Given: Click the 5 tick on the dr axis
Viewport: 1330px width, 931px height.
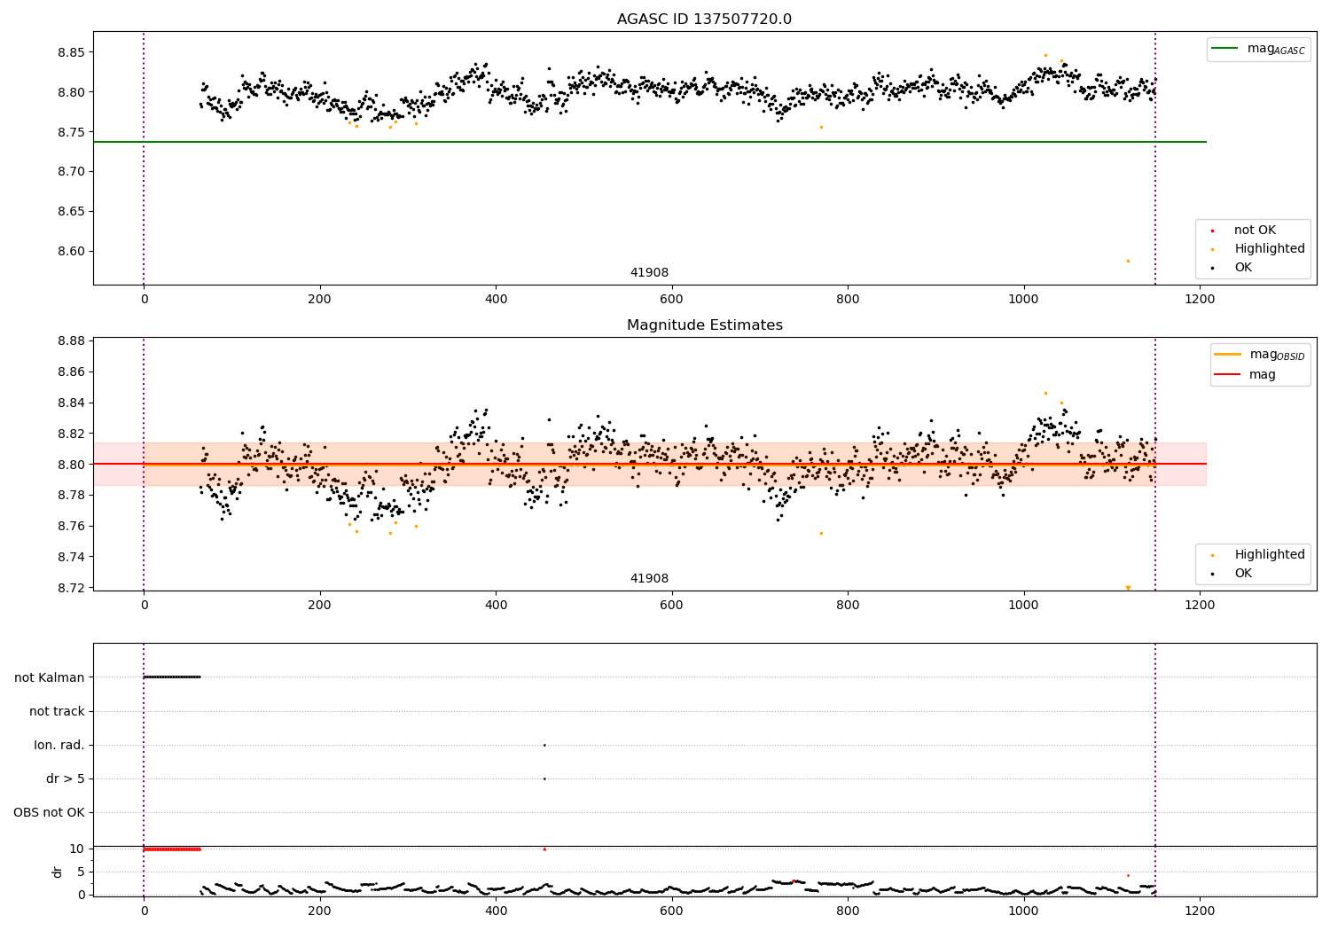Looking at the screenshot, I should coord(82,872).
